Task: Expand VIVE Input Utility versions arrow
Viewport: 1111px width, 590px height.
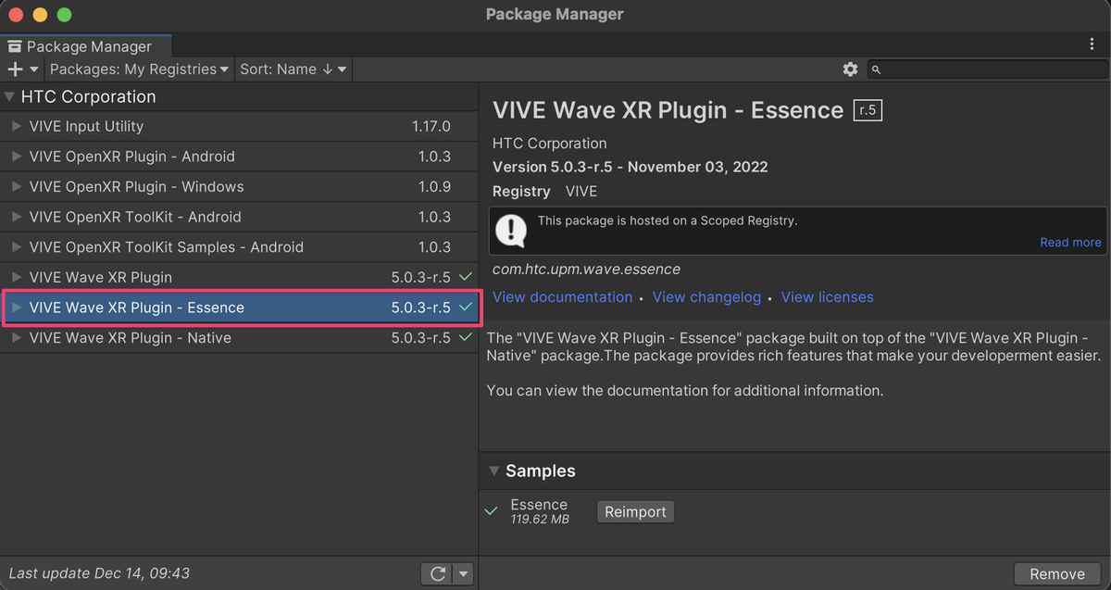Action: tap(16, 126)
